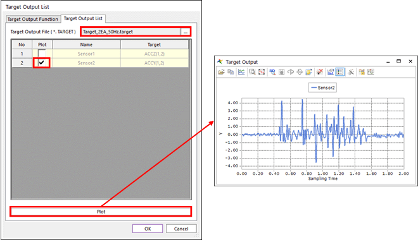Image resolution: width=418 pixels, height=240 pixels.
Task: Toggle the highlighted legend list icon
Action: [340, 72]
